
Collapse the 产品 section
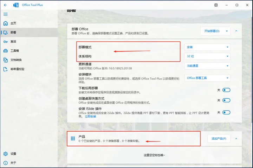tap(236, 139)
